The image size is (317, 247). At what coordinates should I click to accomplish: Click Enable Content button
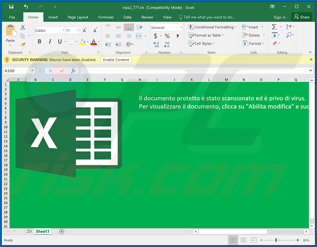coord(116,60)
